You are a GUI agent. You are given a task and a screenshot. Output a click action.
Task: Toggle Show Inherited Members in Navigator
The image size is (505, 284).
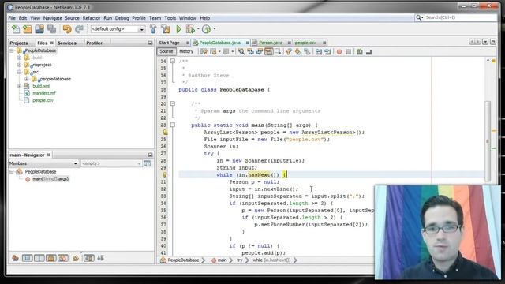[x=15, y=258]
